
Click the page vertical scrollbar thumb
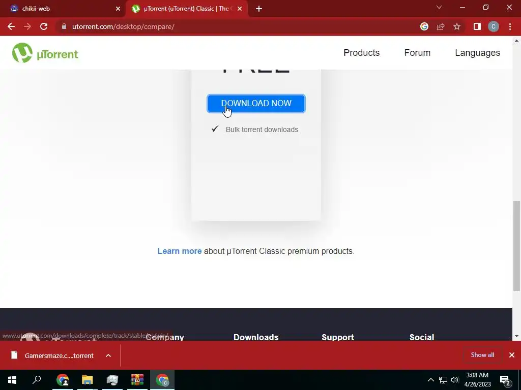(516, 246)
